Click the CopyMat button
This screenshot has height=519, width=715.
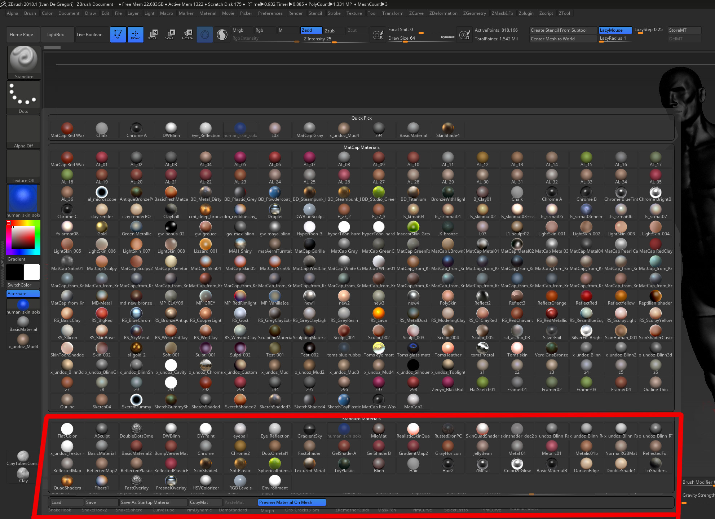205,502
